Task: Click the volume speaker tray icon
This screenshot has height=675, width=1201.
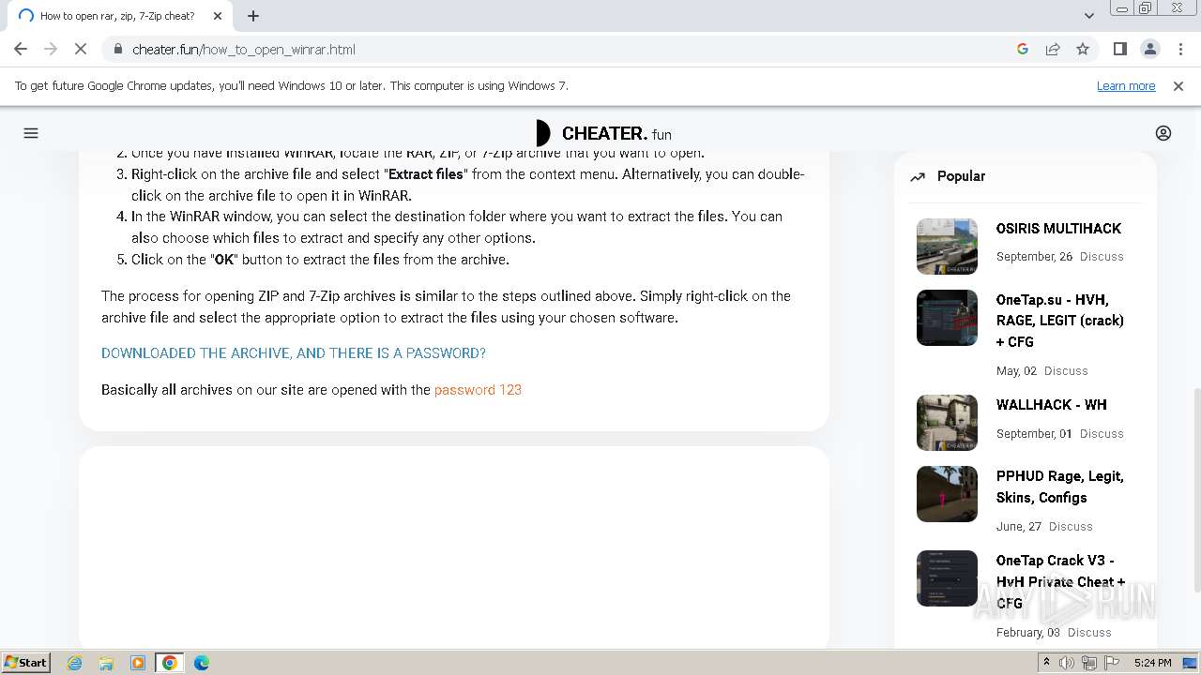Action: (1067, 663)
